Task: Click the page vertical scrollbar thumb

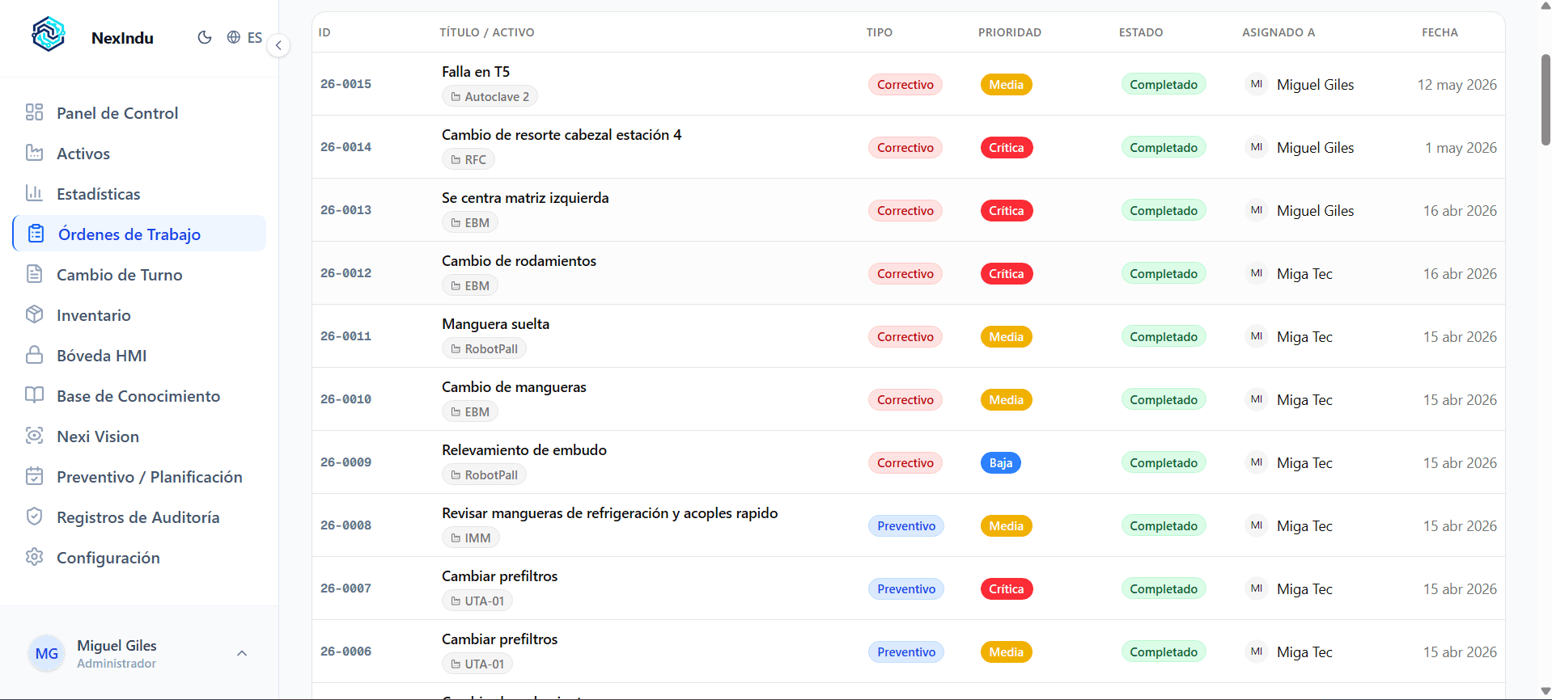Action: point(1545,99)
